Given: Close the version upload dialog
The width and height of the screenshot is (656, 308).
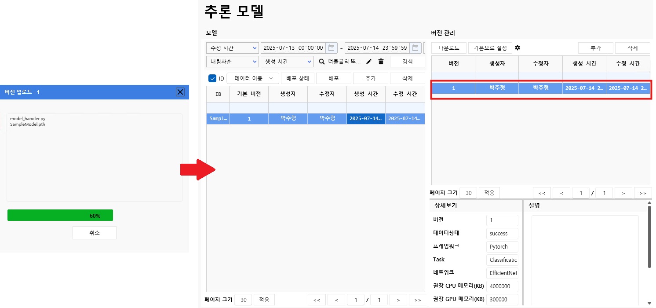Looking at the screenshot, I should (180, 92).
